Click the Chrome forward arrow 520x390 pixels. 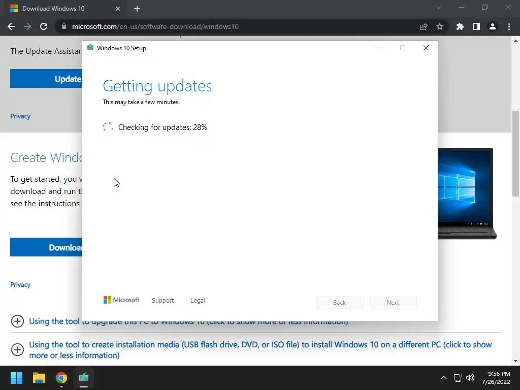click(x=27, y=26)
